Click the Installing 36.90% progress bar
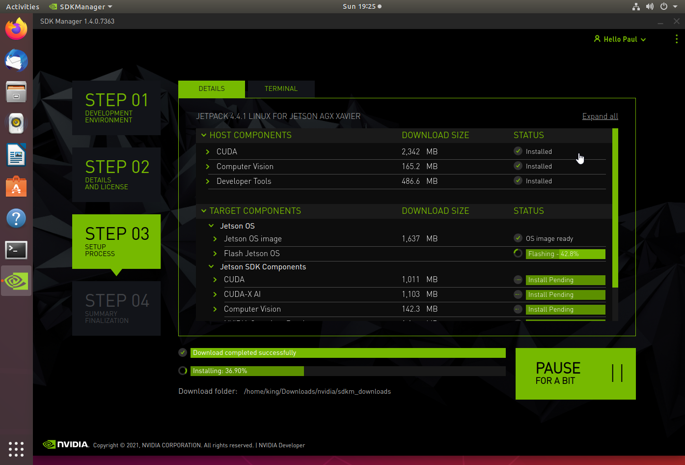This screenshot has width=685, height=465. [x=348, y=371]
